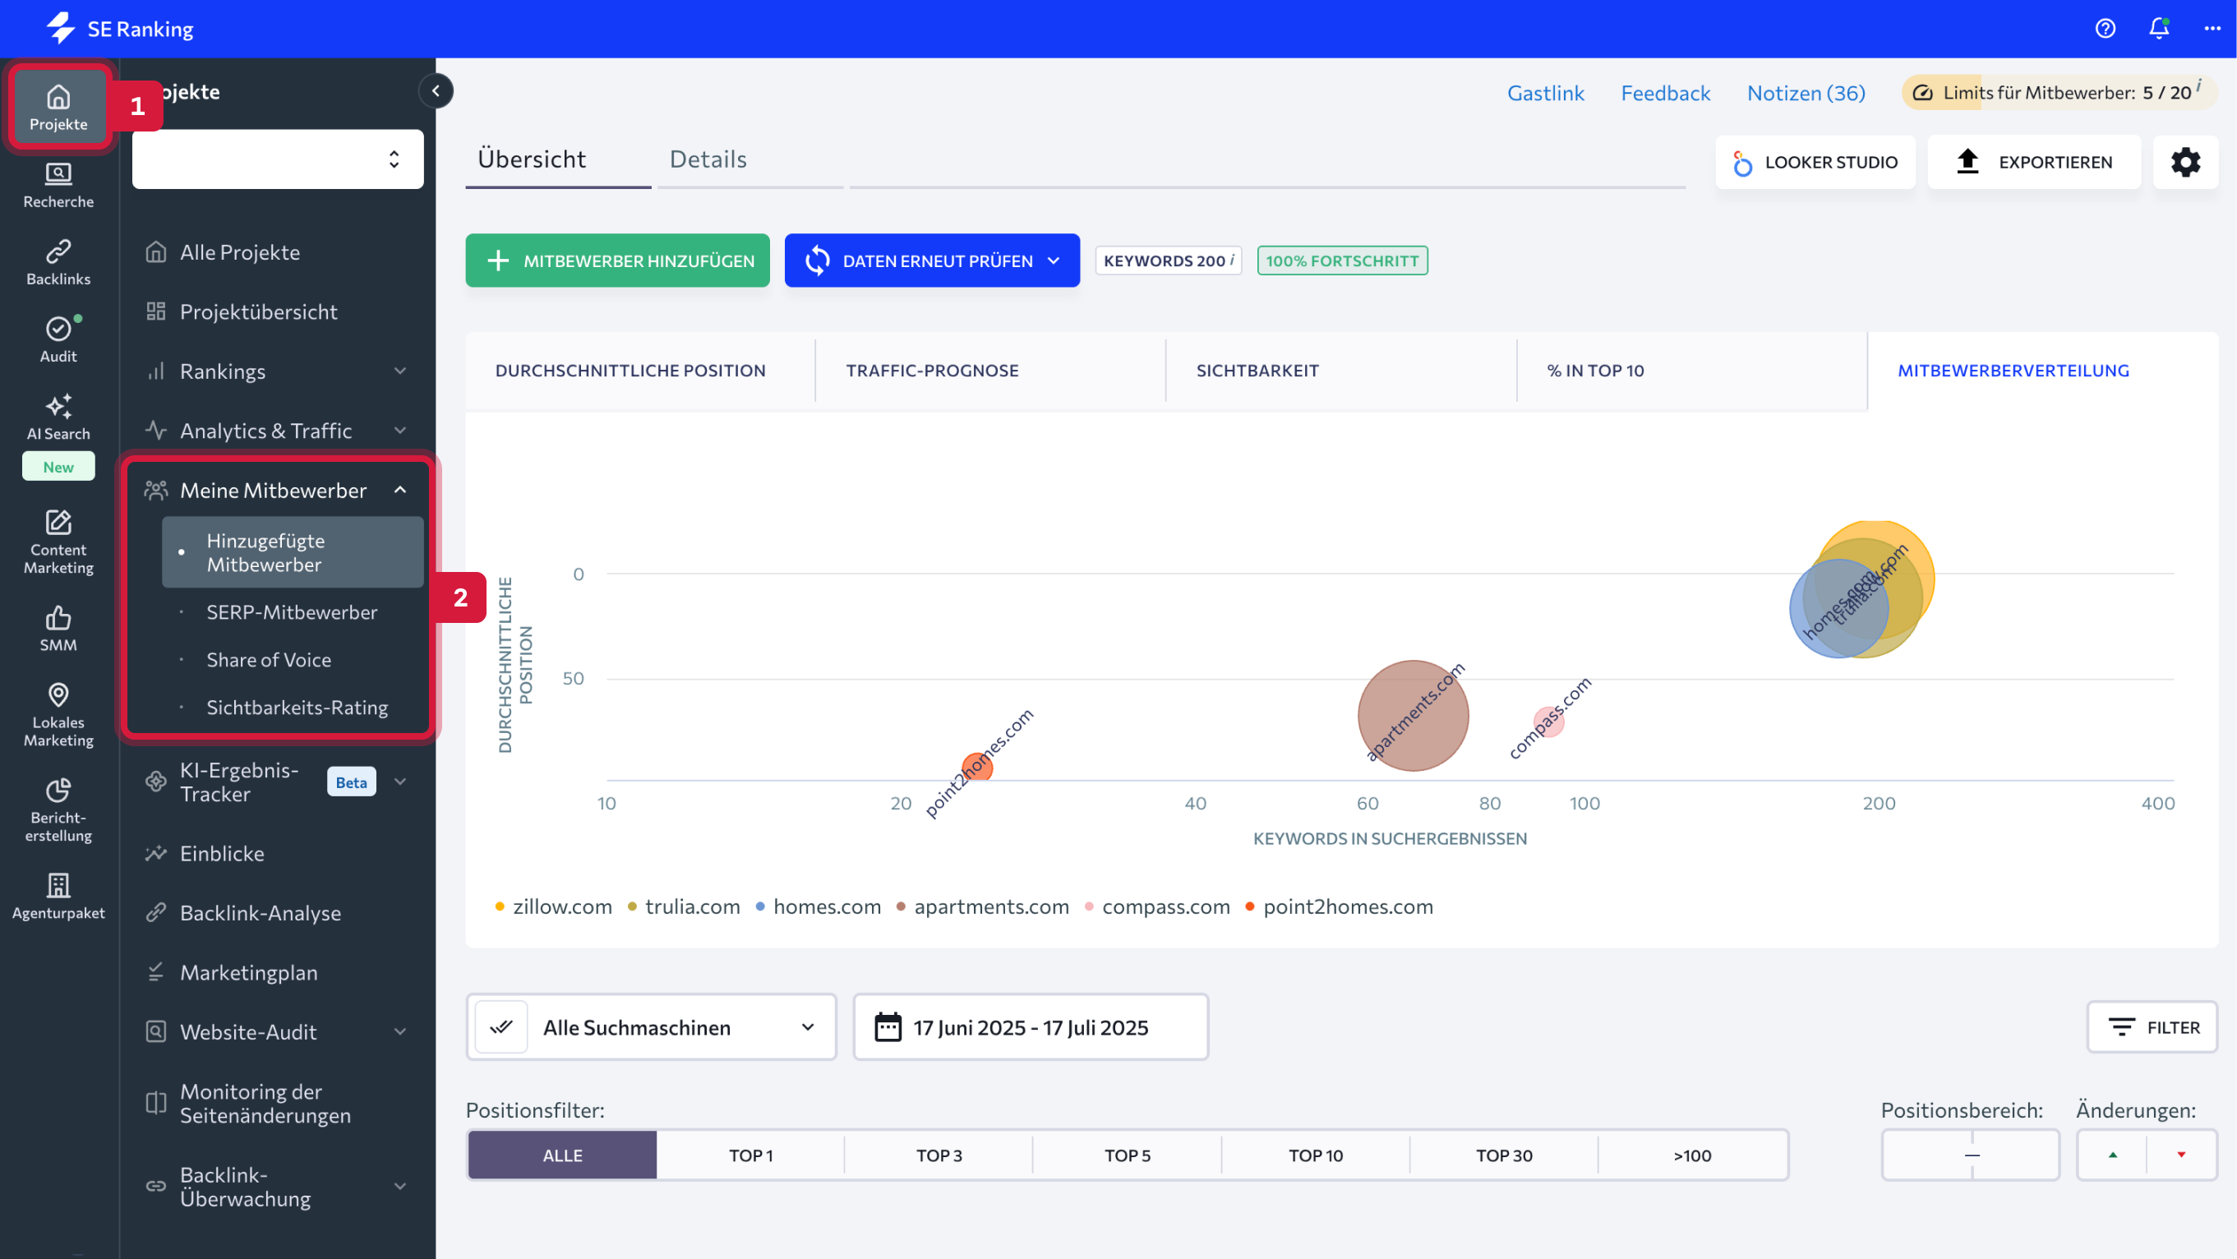Click the compass.com chart bubble
Screen dimensions: 2237x1259
pyautogui.click(x=1548, y=722)
